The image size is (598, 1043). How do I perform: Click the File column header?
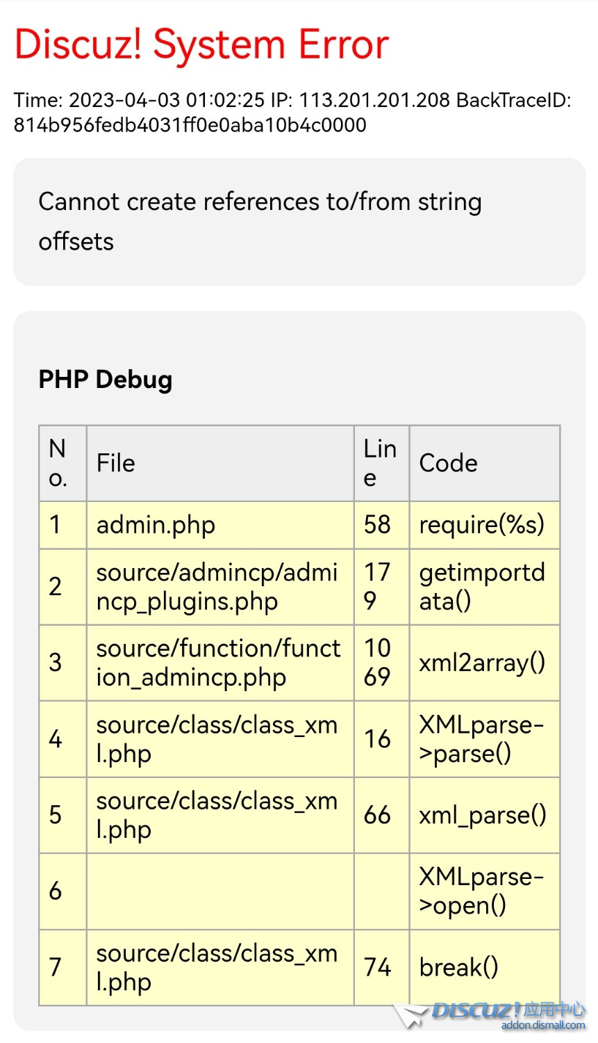pyautogui.click(x=116, y=463)
